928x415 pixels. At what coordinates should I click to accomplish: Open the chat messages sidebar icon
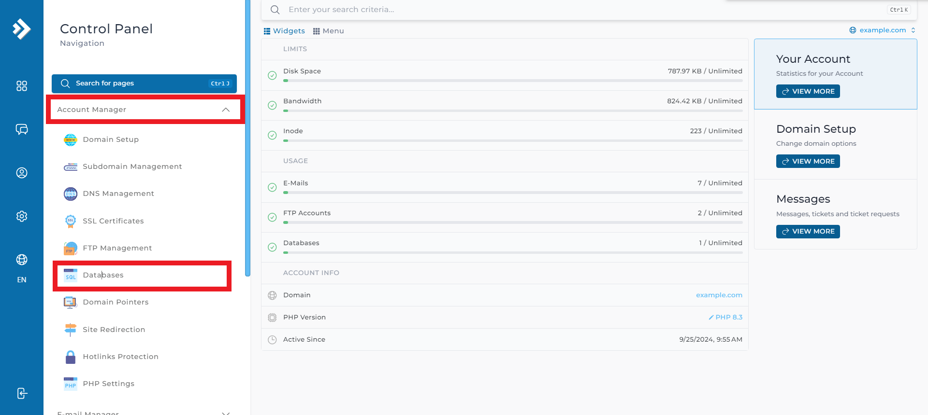22,129
